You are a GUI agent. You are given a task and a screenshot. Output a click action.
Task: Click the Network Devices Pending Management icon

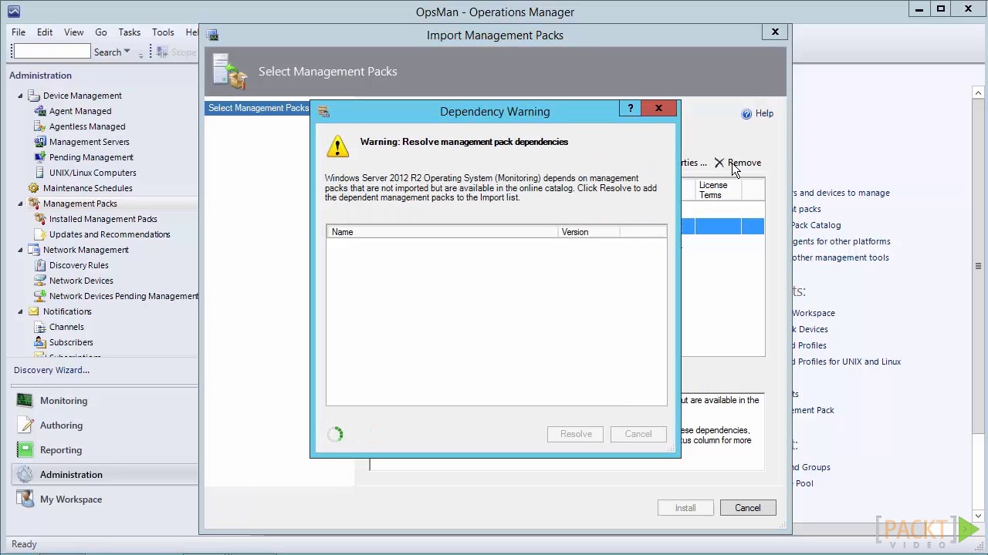coord(40,296)
